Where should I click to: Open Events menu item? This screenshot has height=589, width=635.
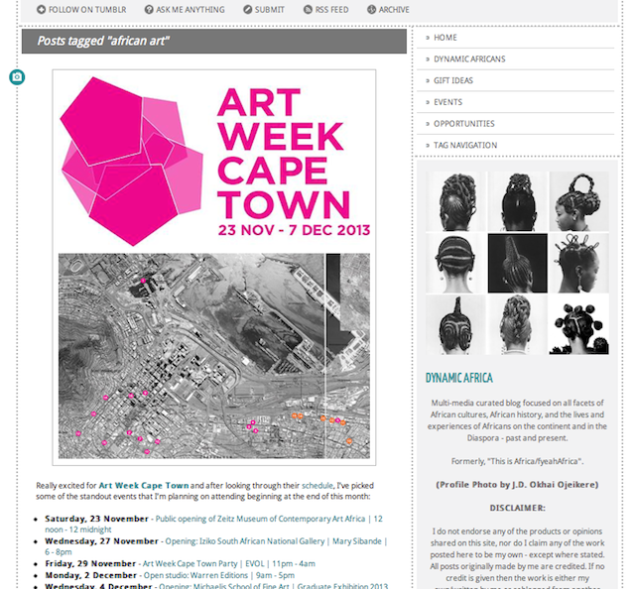447,102
